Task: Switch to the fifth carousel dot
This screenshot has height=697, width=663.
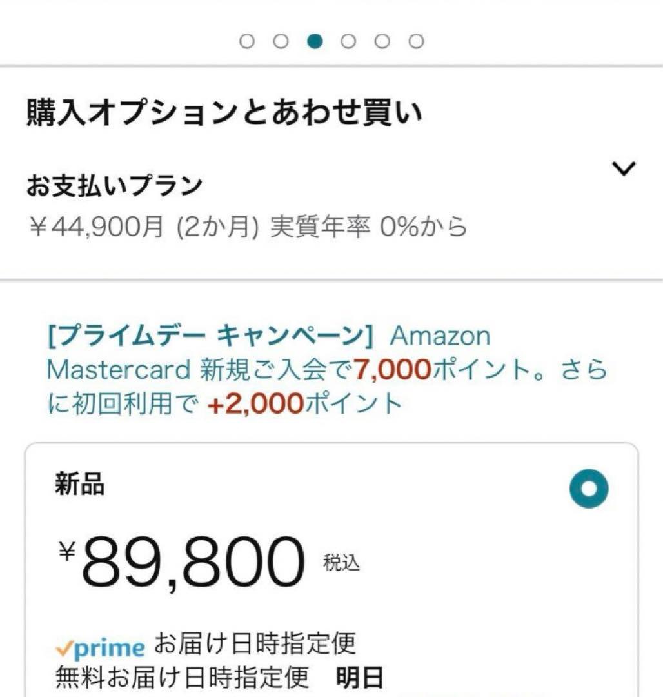Action: click(x=382, y=41)
